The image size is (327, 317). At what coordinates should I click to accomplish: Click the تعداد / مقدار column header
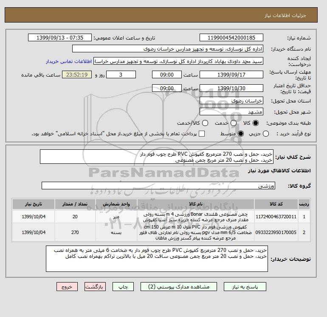coord(75,204)
